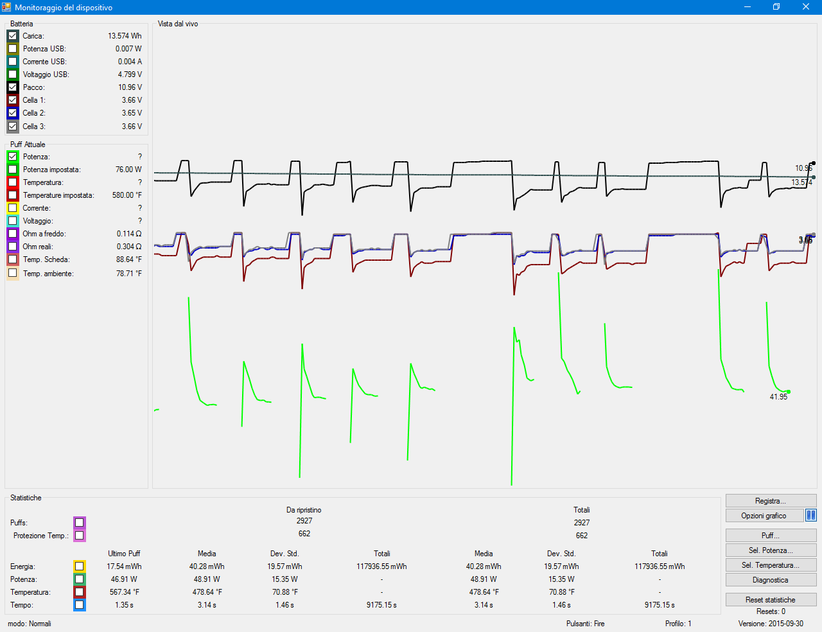The width and height of the screenshot is (822, 632).
Task: Click the app icon in the title bar
Action: pyautogui.click(x=6, y=7)
